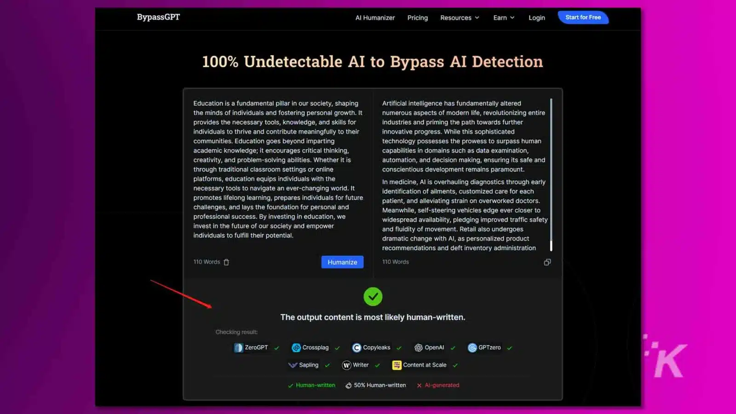
Task: Go to the AI Humanizer page
Action: (x=375, y=17)
